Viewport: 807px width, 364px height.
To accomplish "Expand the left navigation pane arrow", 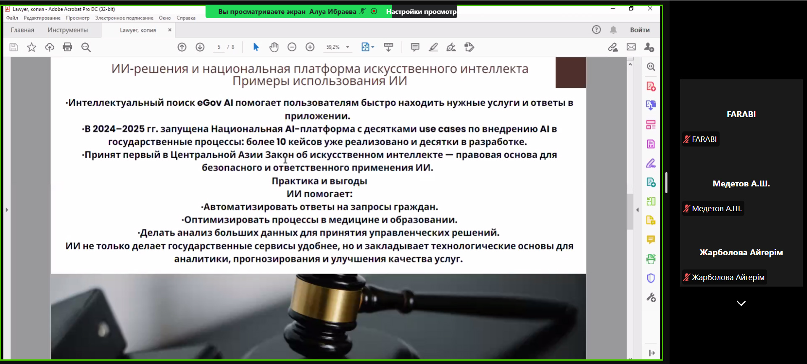I will [x=7, y=209].
